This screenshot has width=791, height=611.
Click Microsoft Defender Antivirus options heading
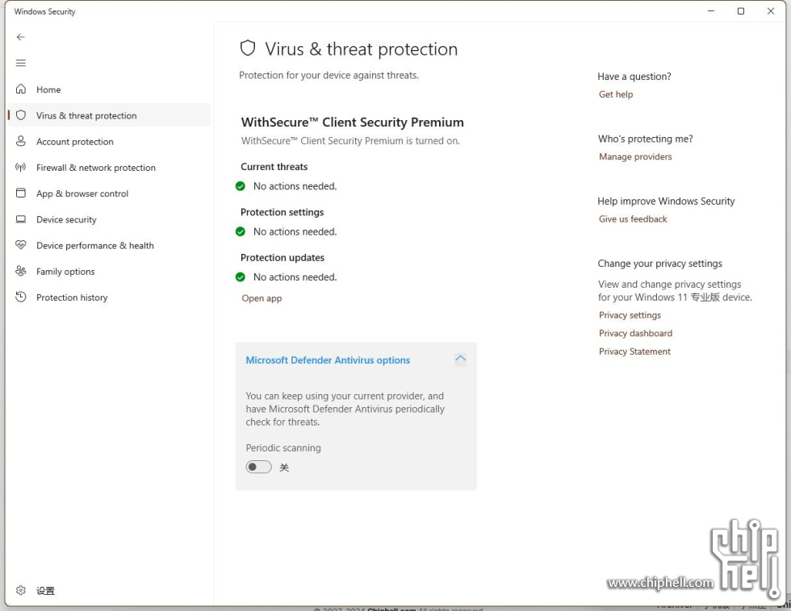tap(328, 360)
